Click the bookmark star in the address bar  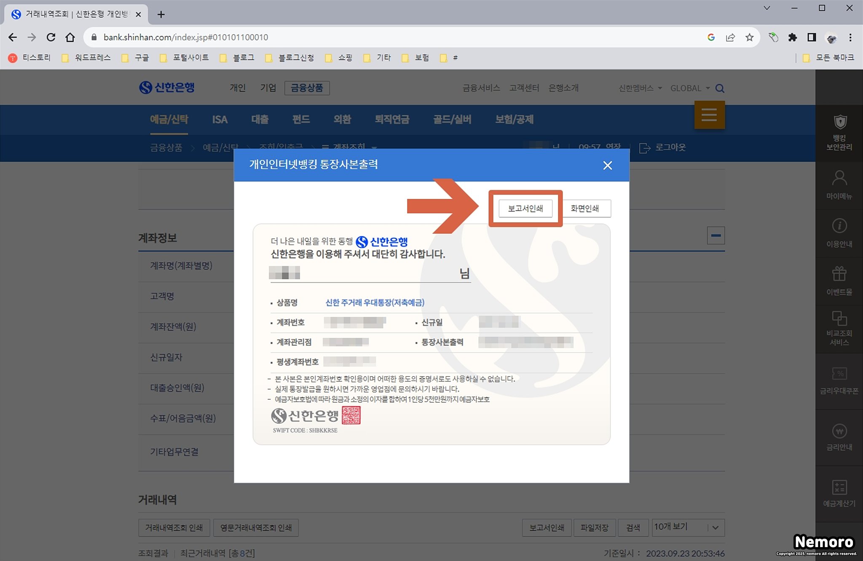[749, 37]
